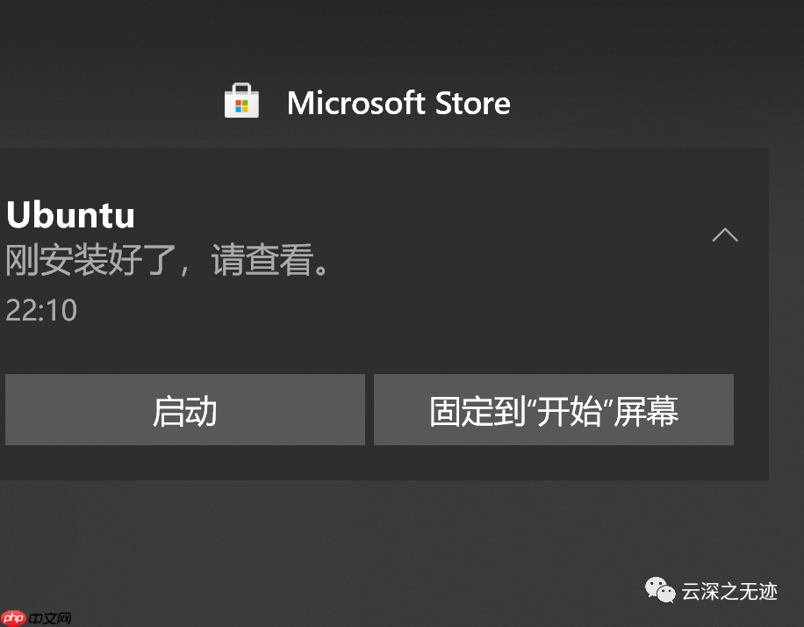The image size is (804, 627).
Task: Collapse the Ubuntu notification using the chevron
Action: coord(725,234)
